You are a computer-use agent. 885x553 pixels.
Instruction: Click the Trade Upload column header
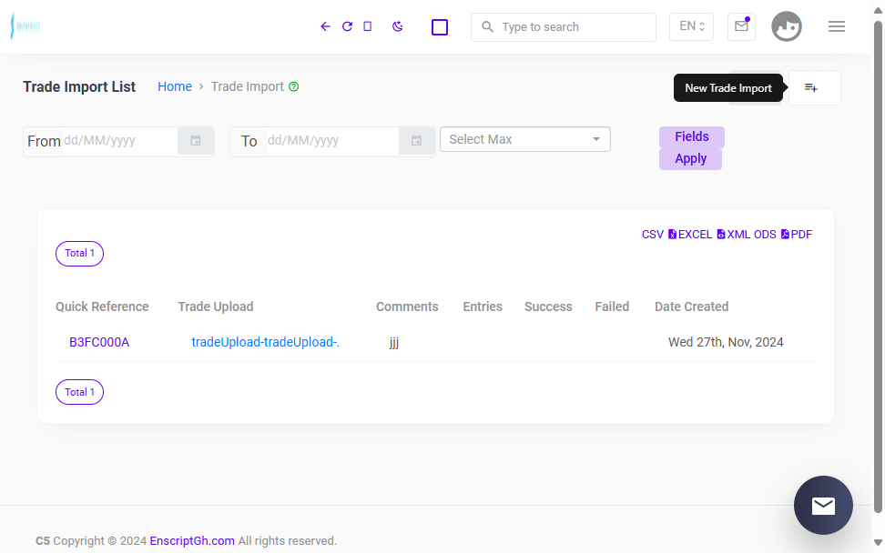(216, 307)
